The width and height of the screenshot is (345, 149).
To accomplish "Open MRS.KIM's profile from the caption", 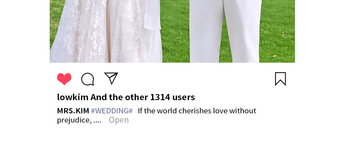I will [x=73, y=111].
